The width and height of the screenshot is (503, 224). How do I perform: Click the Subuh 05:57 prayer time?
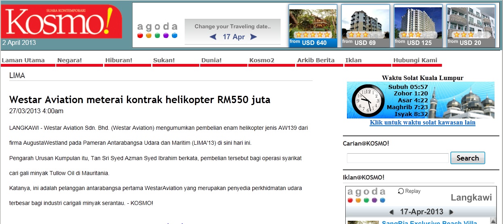(x=408, y=87)
